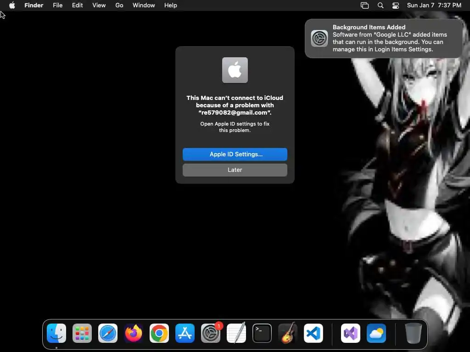Click the Apple ID Settings button
Screen dimensions: 470x352
click(235, 154)
